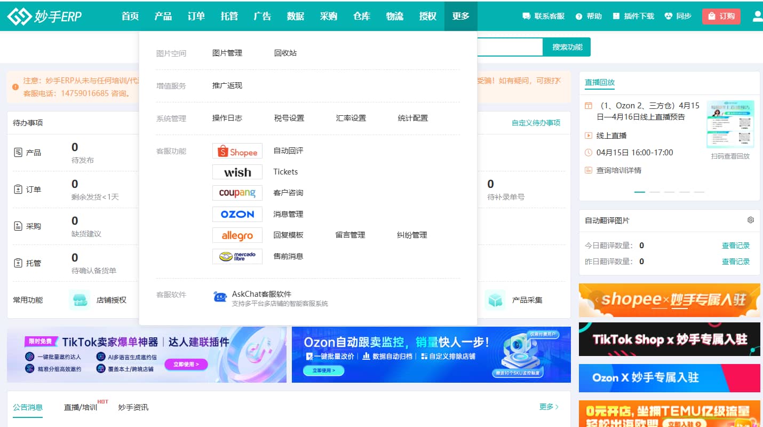The image size is (763, 427).
Task: Open the 仓库 top menu
Action: click(361, 16)
